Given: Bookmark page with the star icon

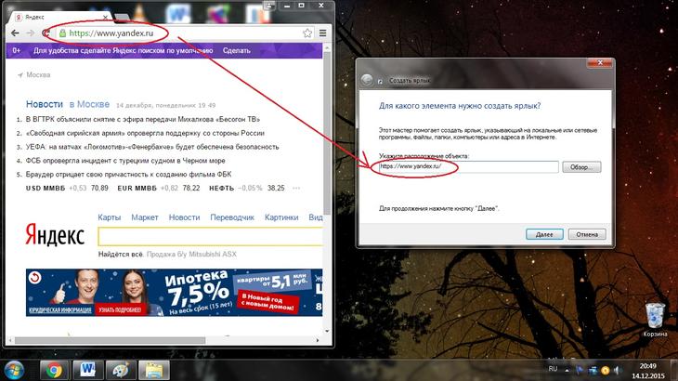Looking at the screenshot, I should tap(307, 33).
